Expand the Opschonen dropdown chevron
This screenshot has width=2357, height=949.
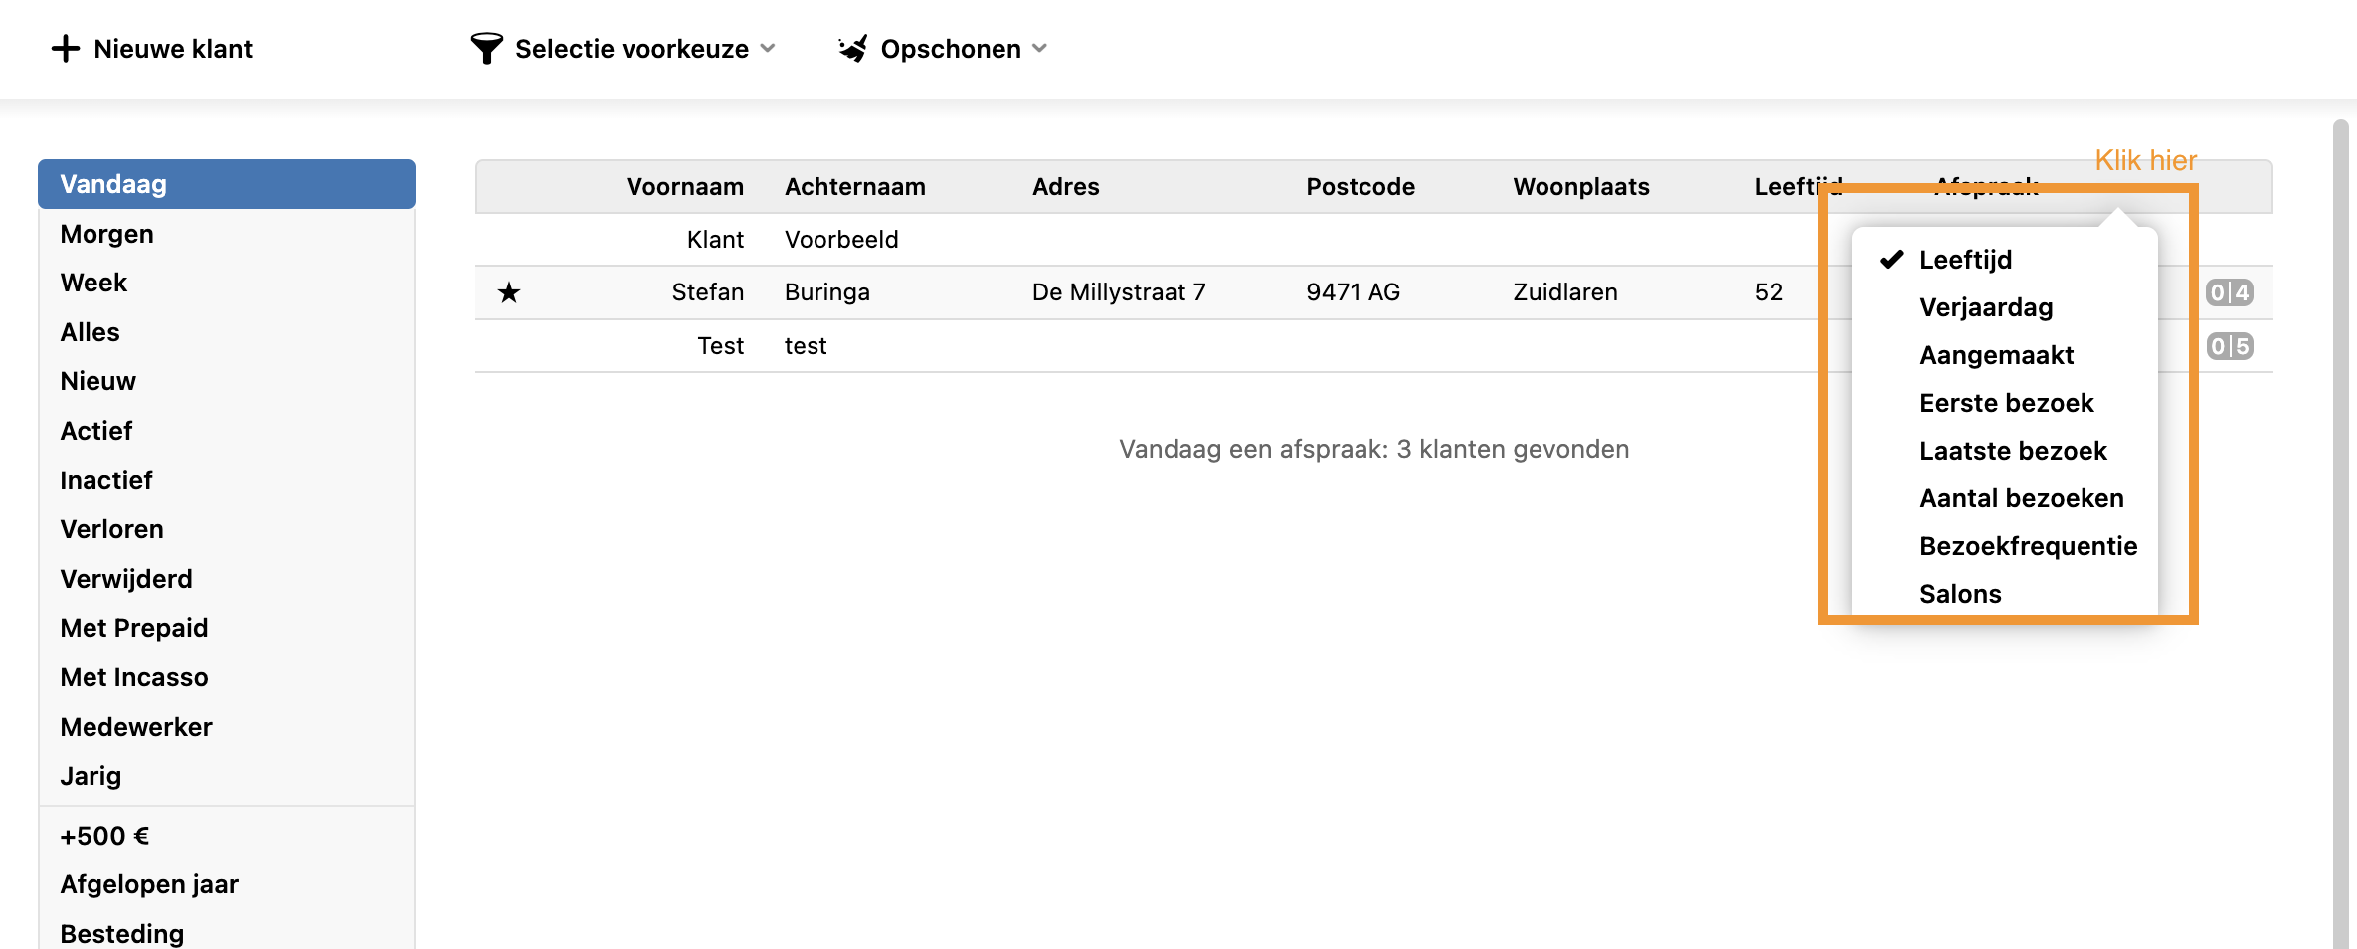[x=1040, y=49]
